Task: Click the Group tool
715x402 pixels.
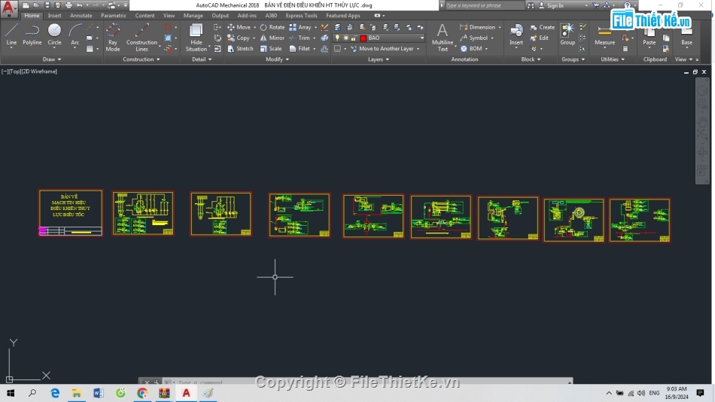Action: click(567, 35)
